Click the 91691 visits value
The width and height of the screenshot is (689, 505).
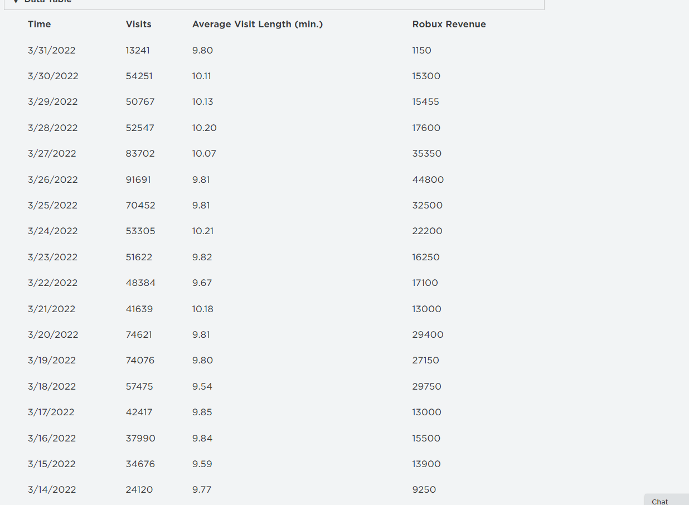click(x=138, y=179)
